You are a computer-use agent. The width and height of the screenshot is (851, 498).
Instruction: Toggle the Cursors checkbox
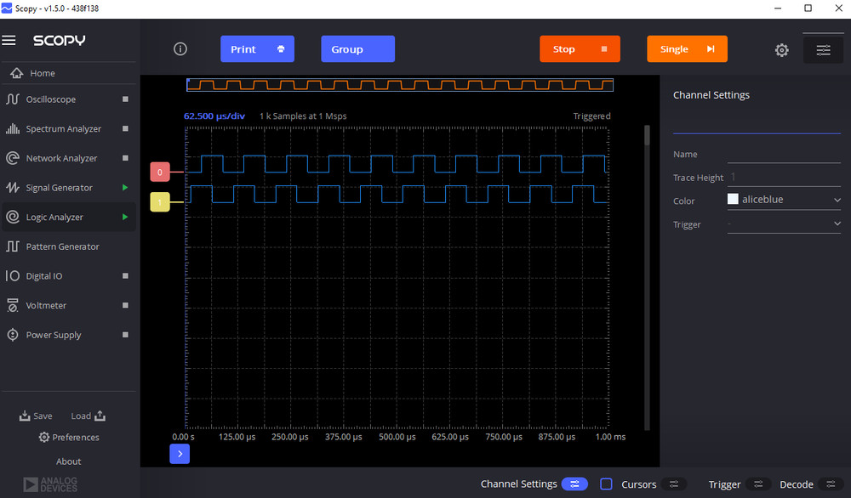point(606,484)
